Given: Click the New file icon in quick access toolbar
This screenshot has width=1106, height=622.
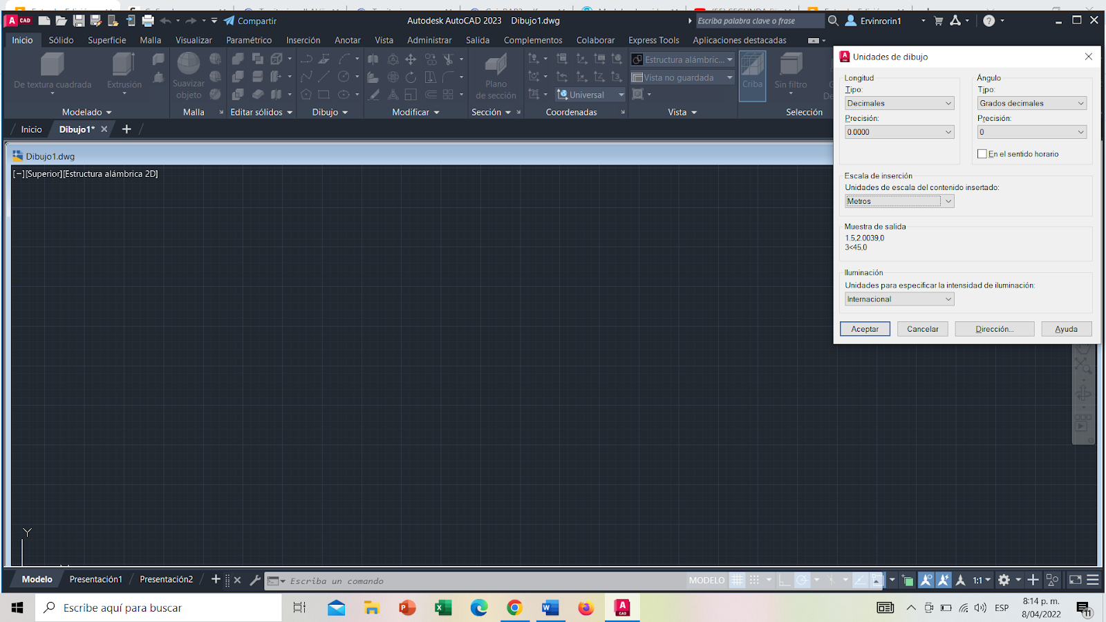Looking at the screenshot, I should click(x=44, y=21).
